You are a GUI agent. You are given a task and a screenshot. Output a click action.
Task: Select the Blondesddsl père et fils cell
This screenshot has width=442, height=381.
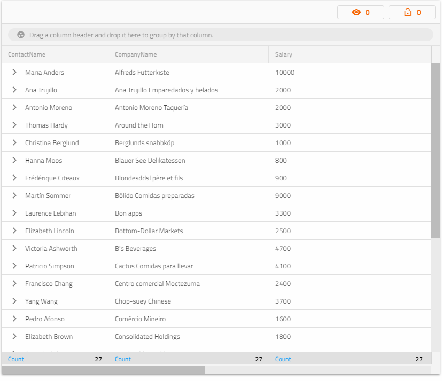point(188,178)
